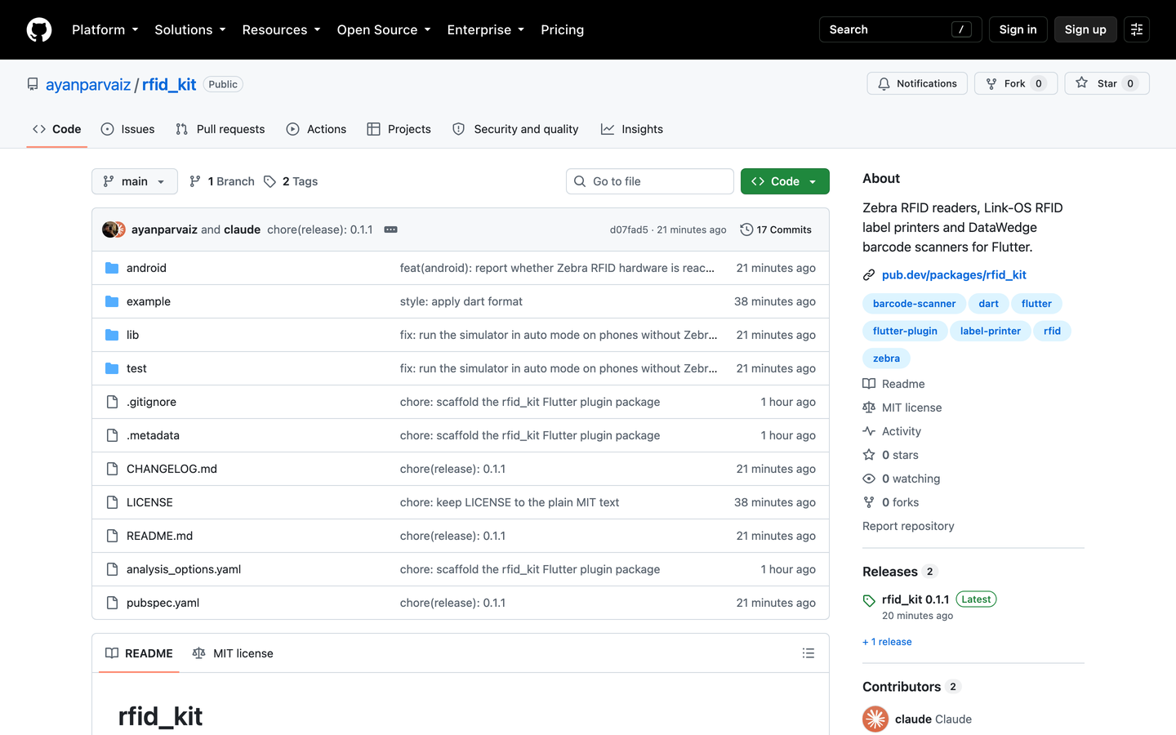Click 'chore: keep LICENSE to the plain MIT text'
The image size is (1176, 735).
(510, 502)
